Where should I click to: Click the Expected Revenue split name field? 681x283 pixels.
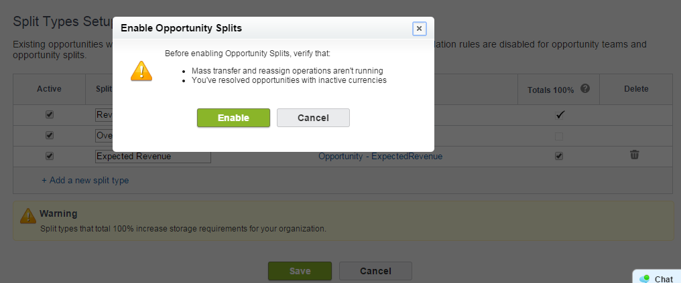pyautogui.click(x=153, y=157)
